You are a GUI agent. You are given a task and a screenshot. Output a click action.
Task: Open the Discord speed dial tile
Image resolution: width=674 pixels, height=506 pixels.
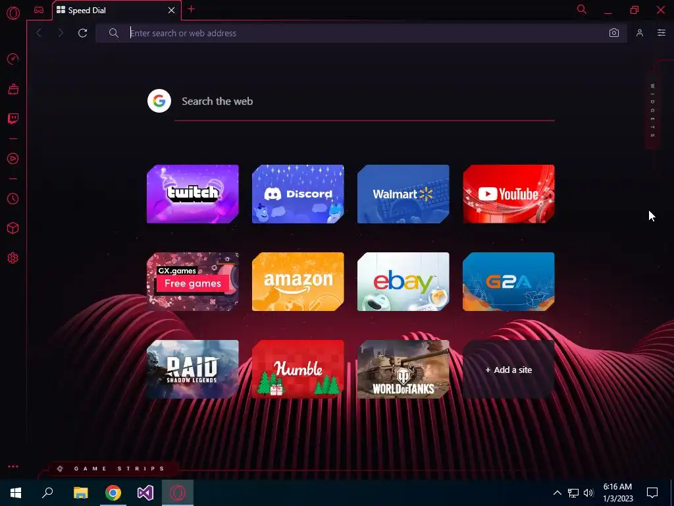[x=298, y=194]
